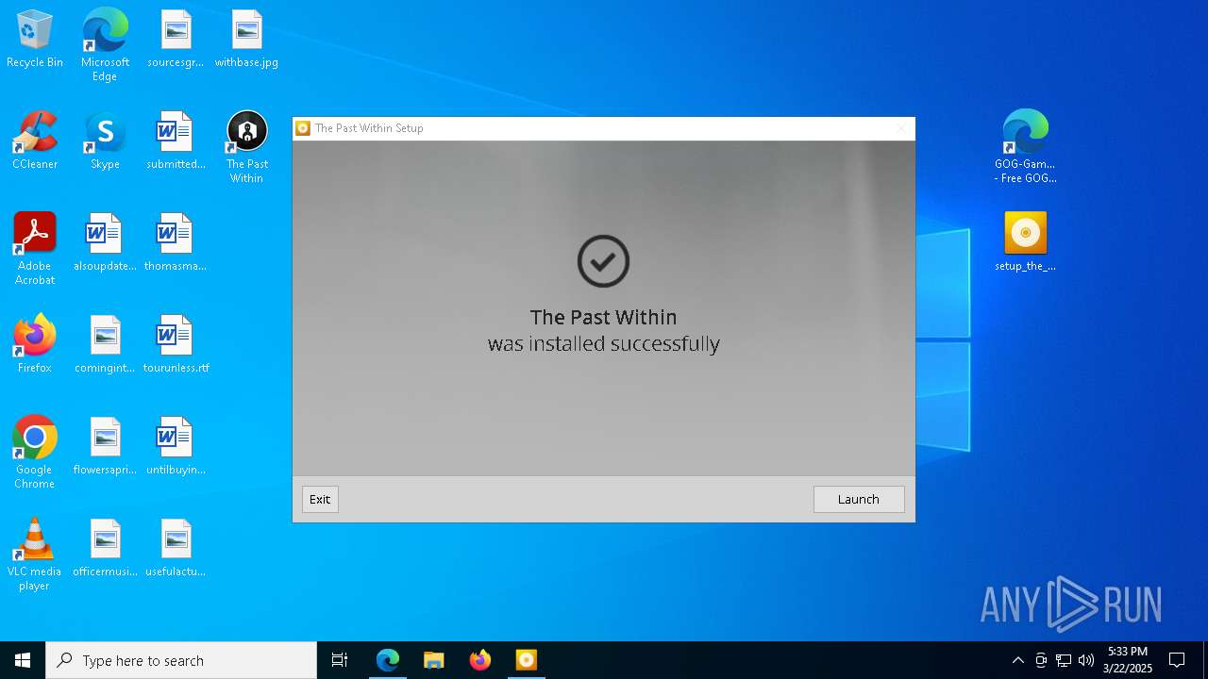Open Task View in the taskbar
The width and height of the screenshot is (1208, 679).
[340, 660]
